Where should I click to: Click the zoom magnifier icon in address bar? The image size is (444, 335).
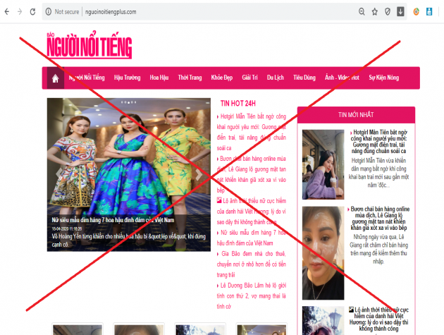pyautogui.click(x=362, y=11)
